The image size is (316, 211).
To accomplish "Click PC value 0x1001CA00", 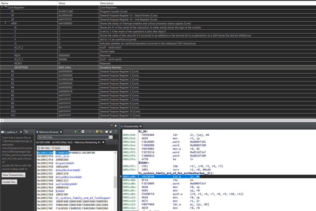I will pyautogui.click(x=66, y=12).
